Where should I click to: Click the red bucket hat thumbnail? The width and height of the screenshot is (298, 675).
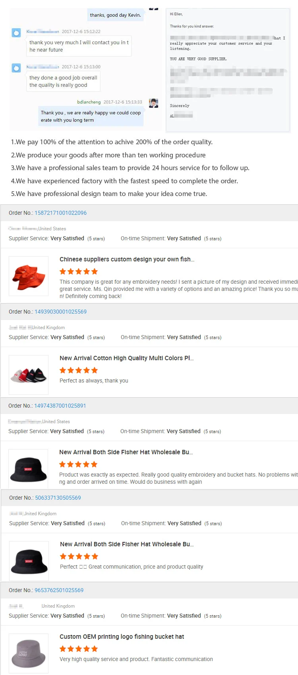pyautogui.click(x=29, y=276)
